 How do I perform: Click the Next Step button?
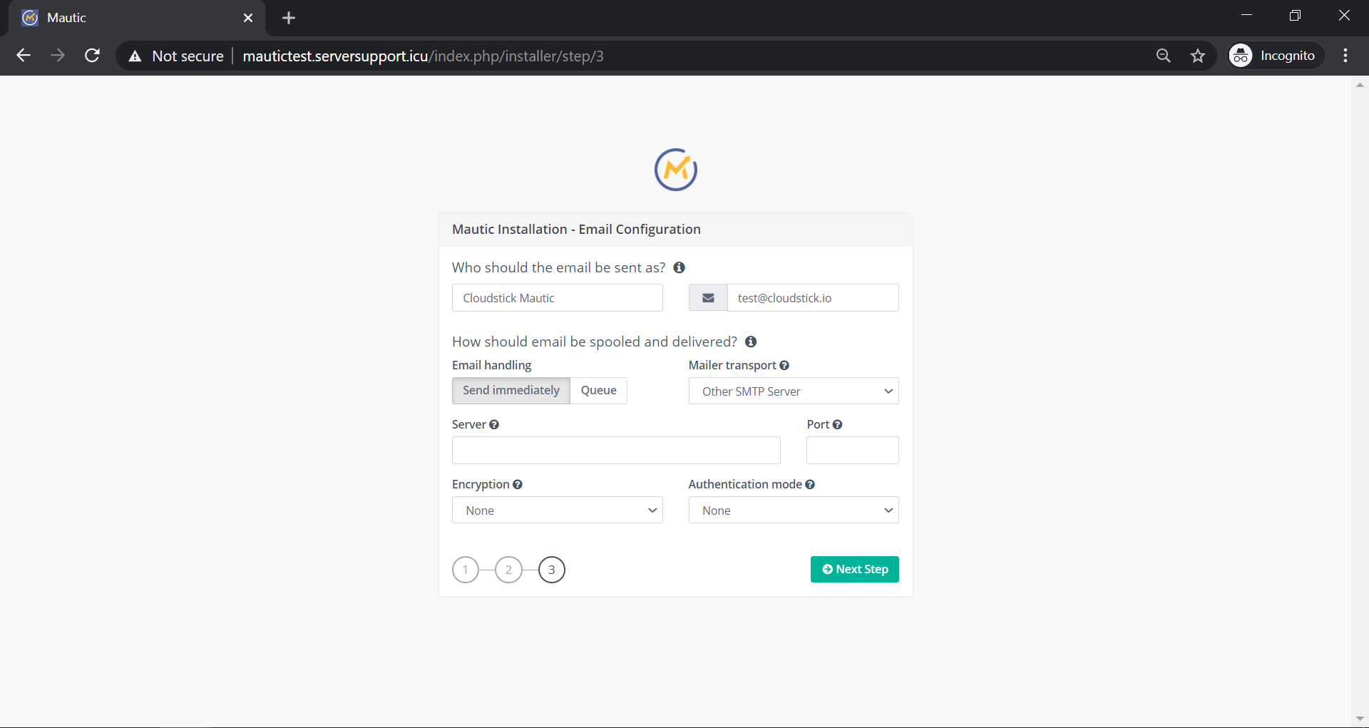point(854,569)
